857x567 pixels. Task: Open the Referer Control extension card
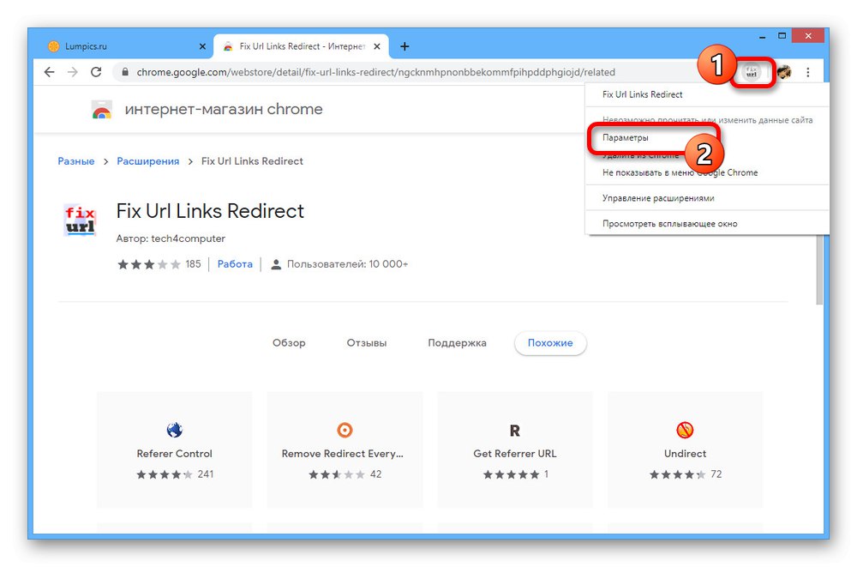click(x=174, y=449)
